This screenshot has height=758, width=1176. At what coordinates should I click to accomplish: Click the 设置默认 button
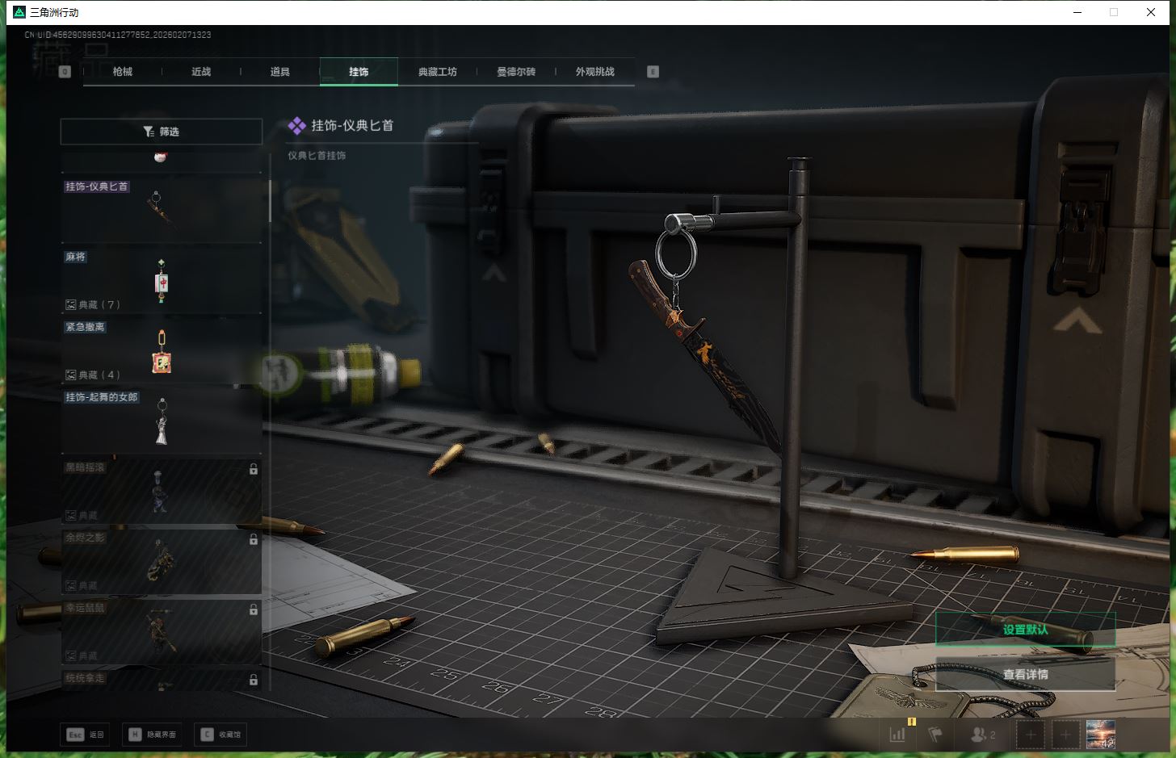(x=1025, y=630)
